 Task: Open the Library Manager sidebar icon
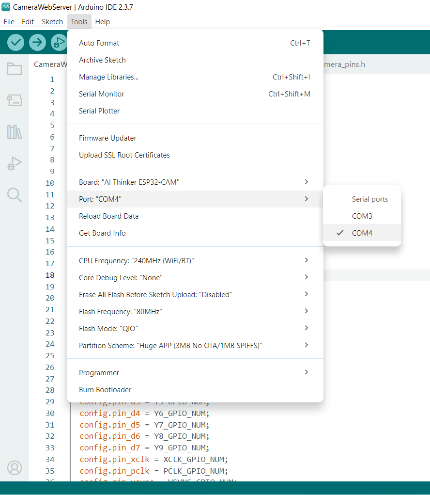[15, 132]
